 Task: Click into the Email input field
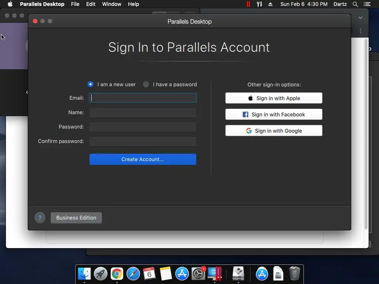tap(143, 98)
